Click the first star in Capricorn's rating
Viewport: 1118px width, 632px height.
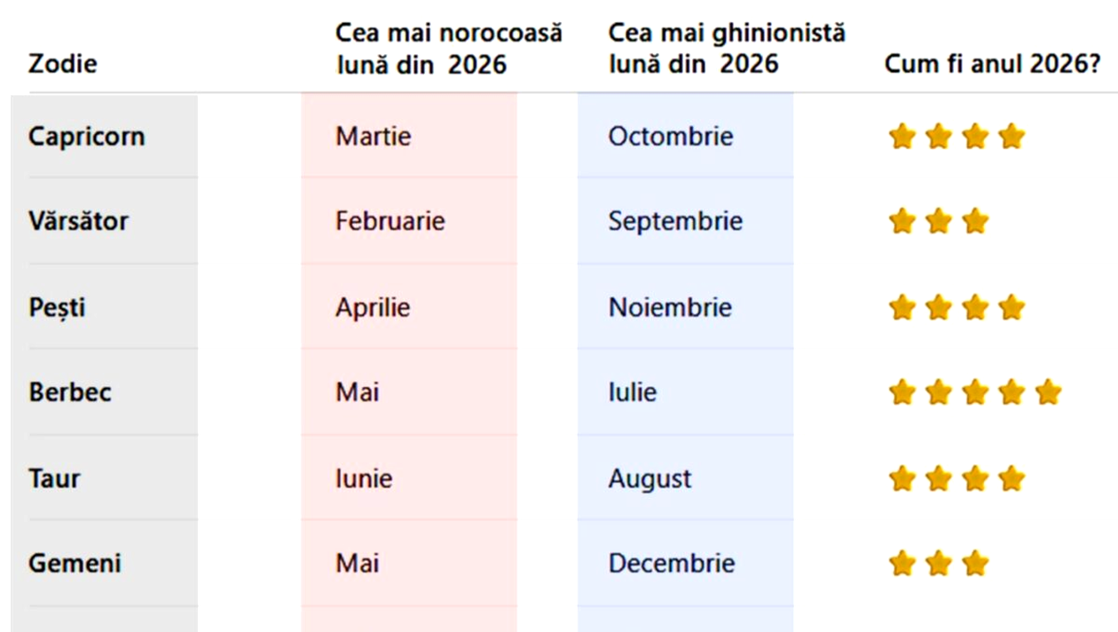[901, 137]
